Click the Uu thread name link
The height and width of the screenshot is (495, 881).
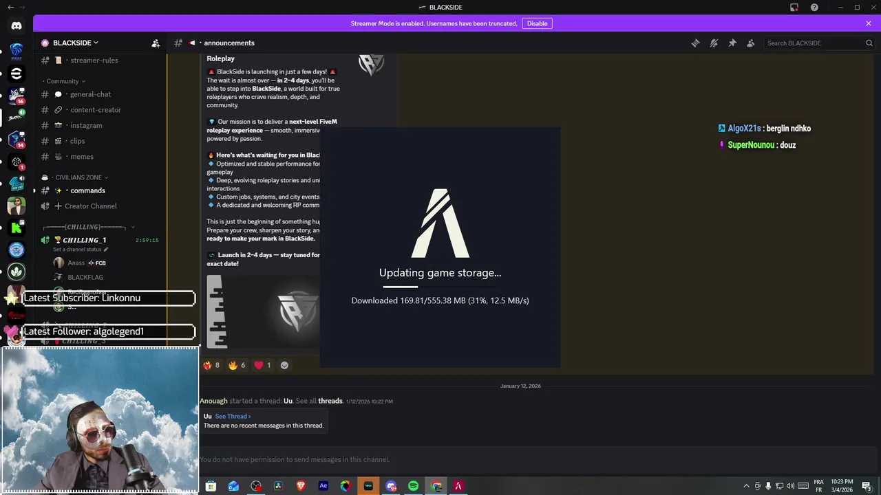point(288,401)
